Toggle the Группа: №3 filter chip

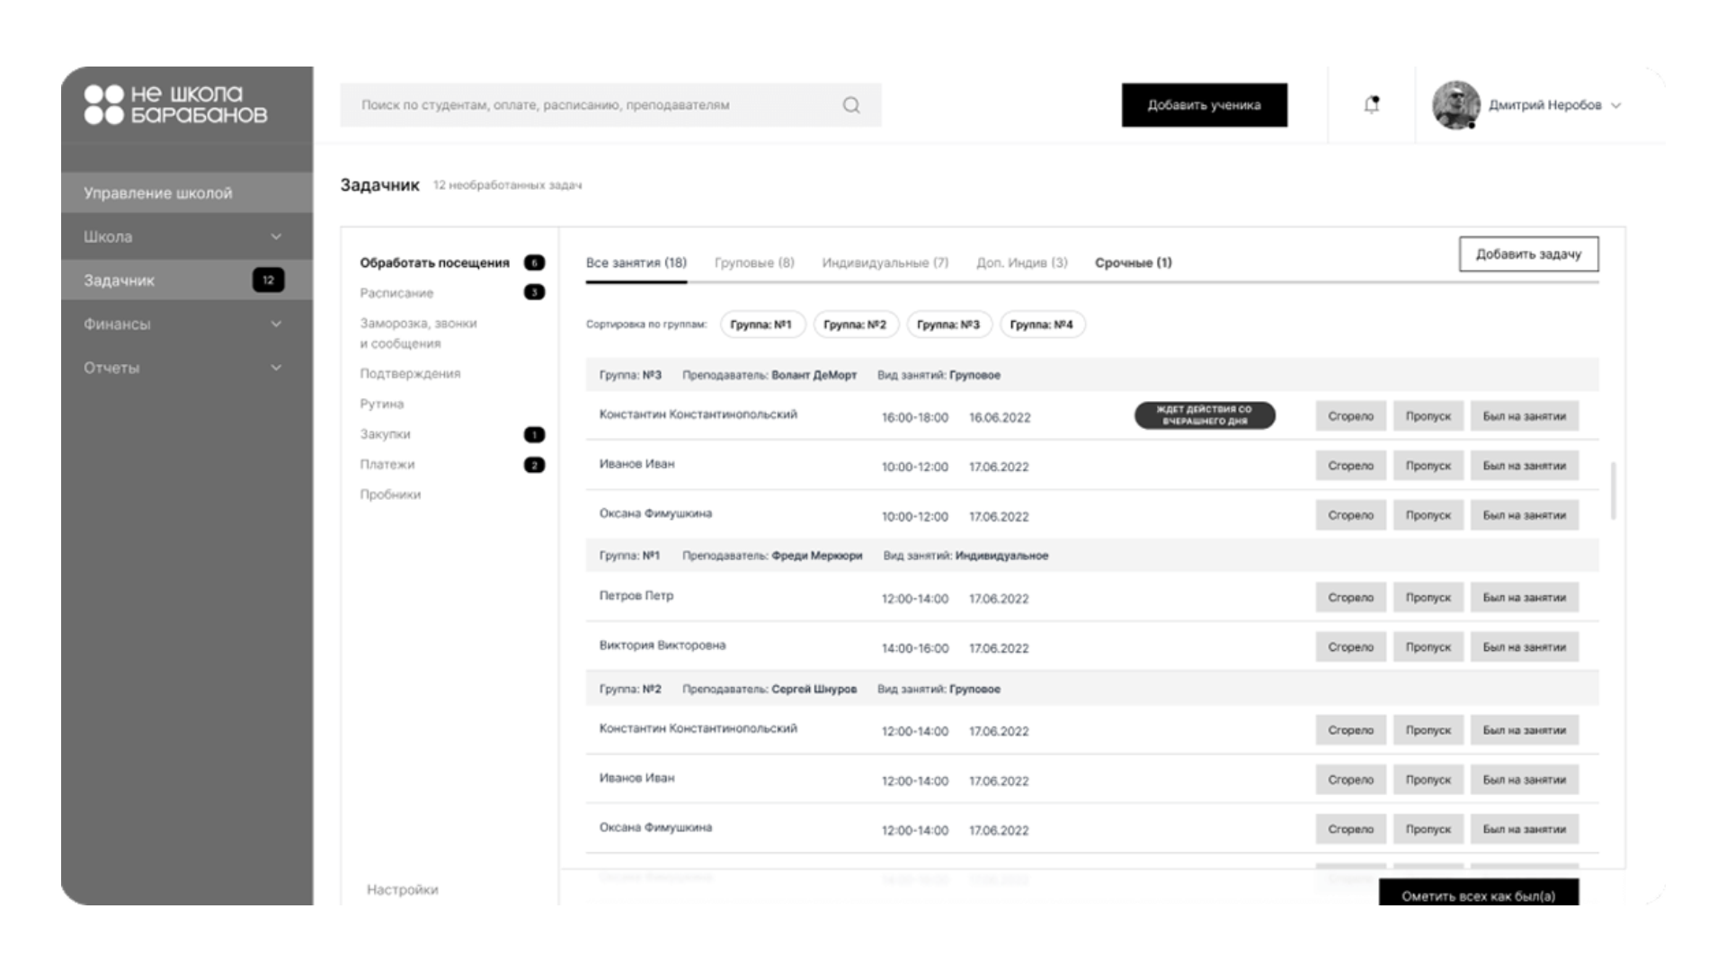pyautogui.click(x=948, y=325)
